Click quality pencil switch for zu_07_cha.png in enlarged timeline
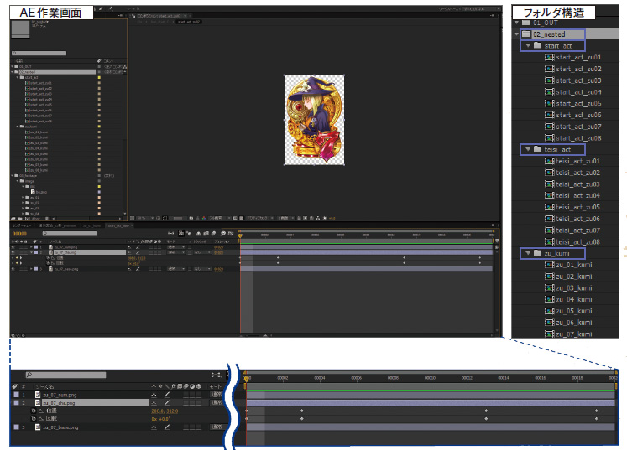The width and height of the screenshot is (627, 450). [167, 403]
